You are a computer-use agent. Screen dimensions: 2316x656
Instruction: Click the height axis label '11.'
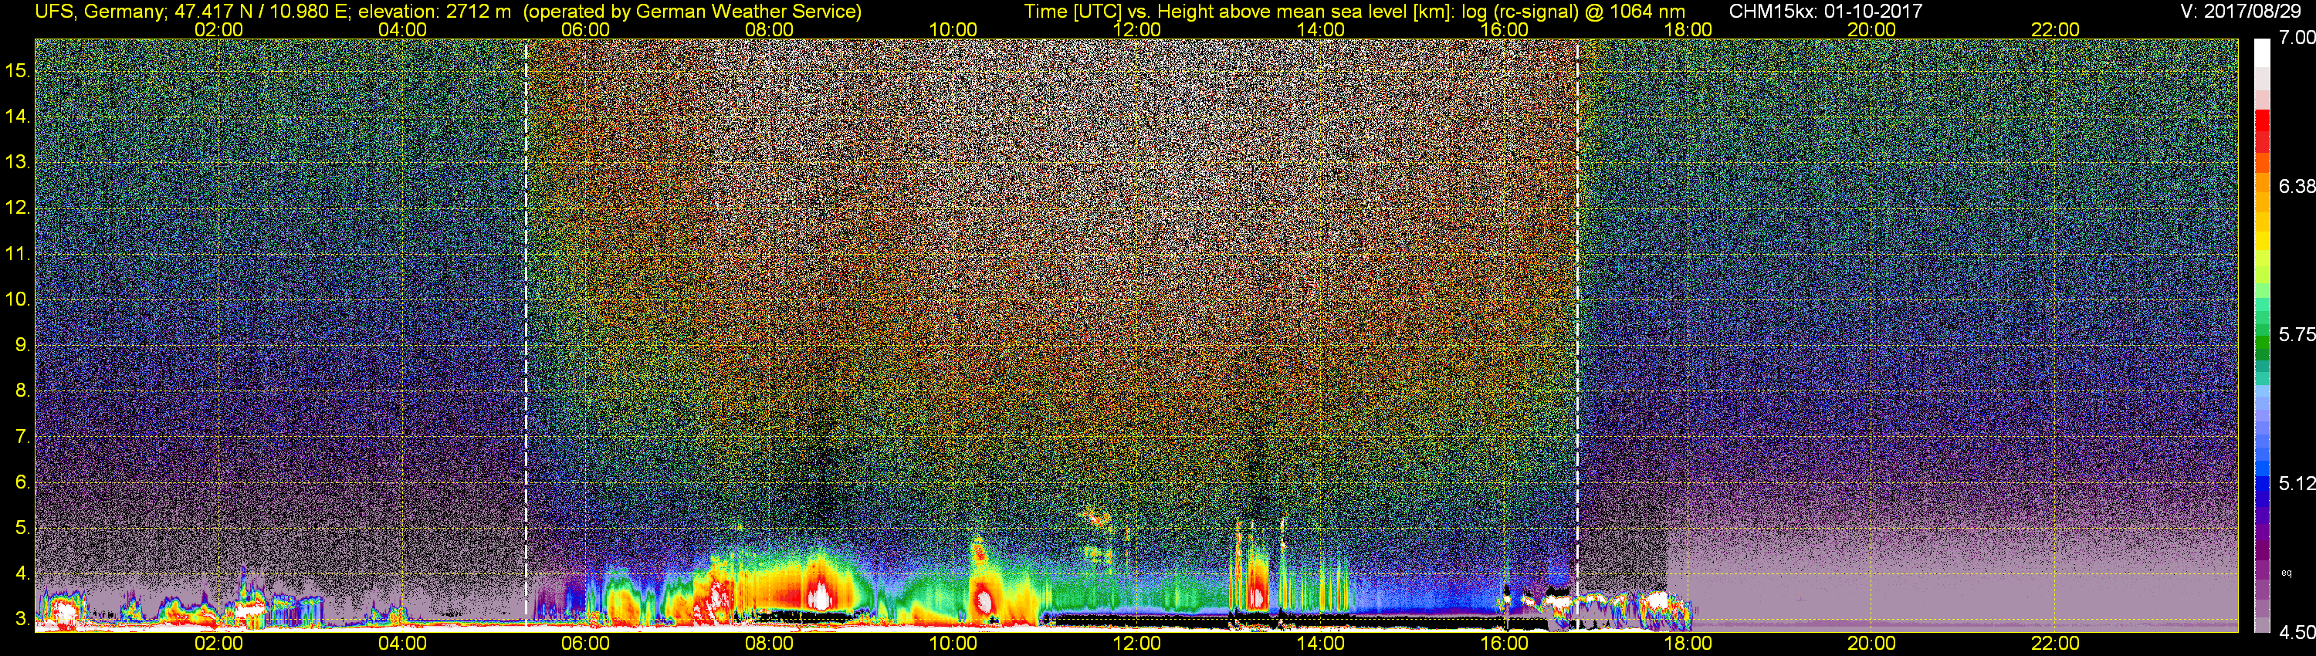tap(18, 253)
